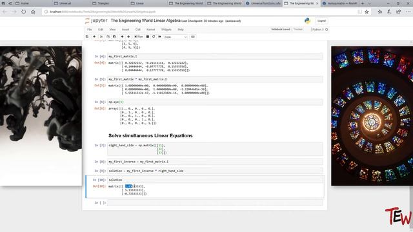
Task: Click the localhost address bar
Action: pos(200,12)
